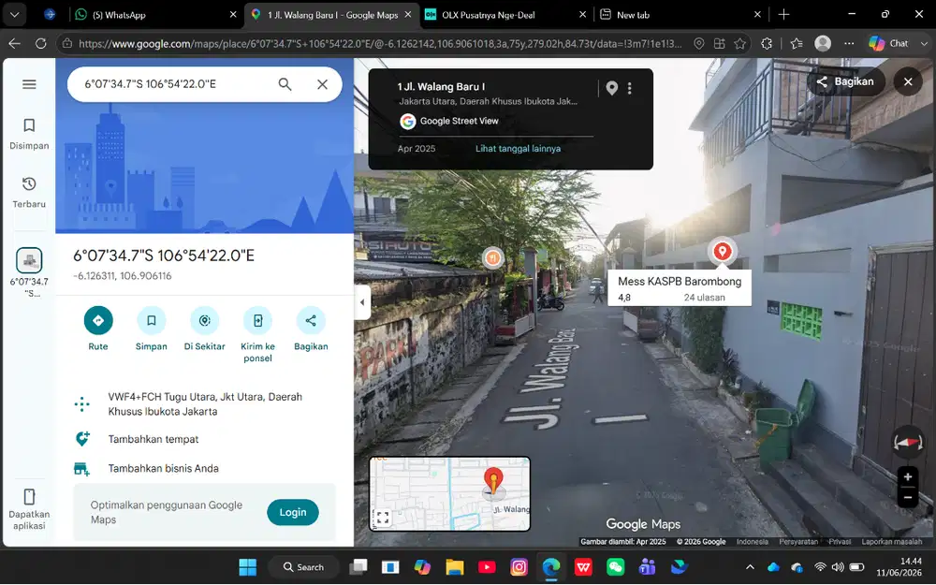Close Street View with the X button
The width and height of the screenshot is (936, 585).
point(908,81)
